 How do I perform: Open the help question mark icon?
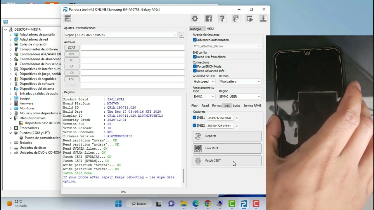222,19
